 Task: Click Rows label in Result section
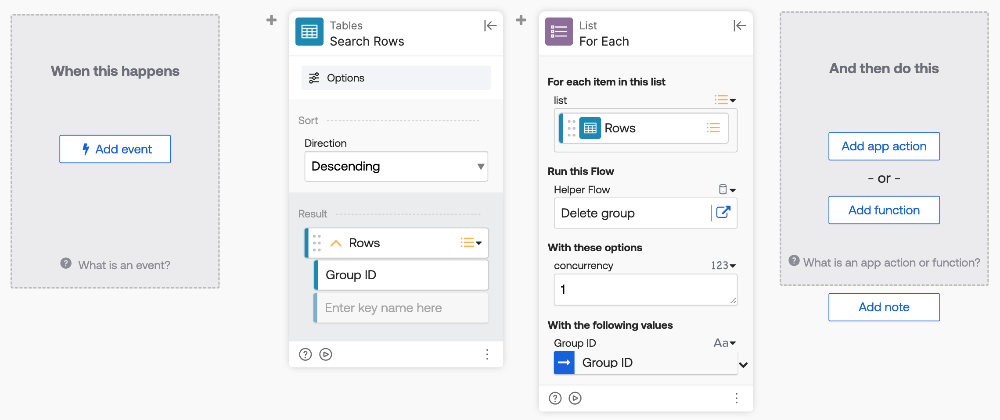pos(364,243)
